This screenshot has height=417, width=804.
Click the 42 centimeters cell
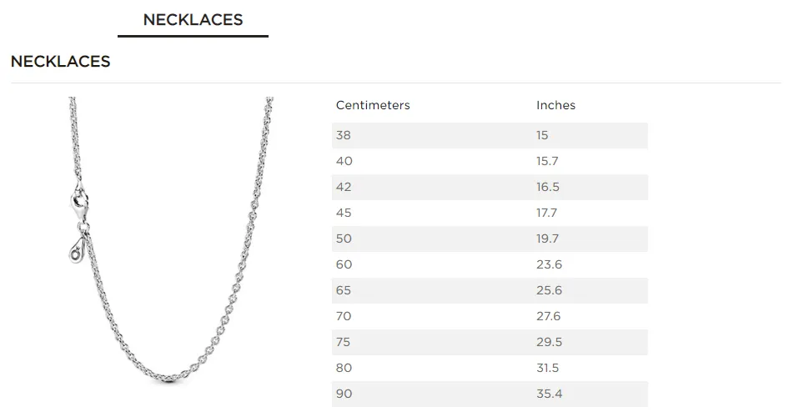[x=344, y=187]
